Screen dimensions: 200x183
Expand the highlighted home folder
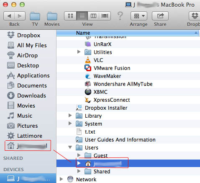pos(79,163)
